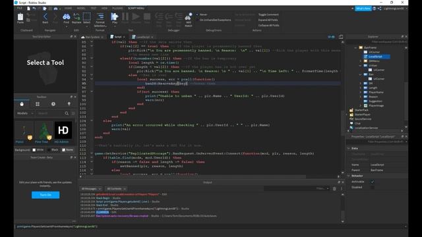Click the HD Admin toolbox thumbnail

(x=63, y=130)
